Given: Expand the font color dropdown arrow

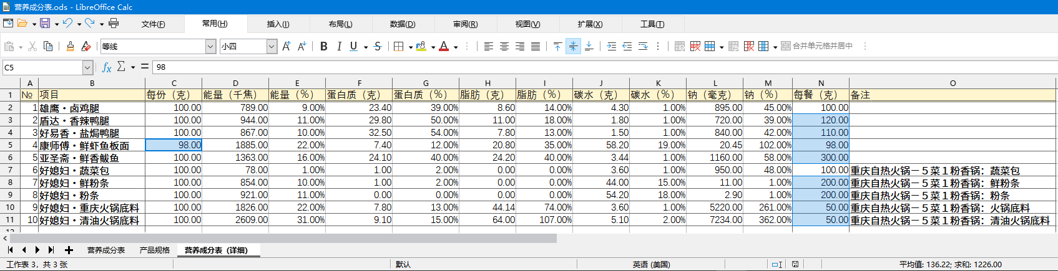Looking at the screenshot, I should click(456, 47).
